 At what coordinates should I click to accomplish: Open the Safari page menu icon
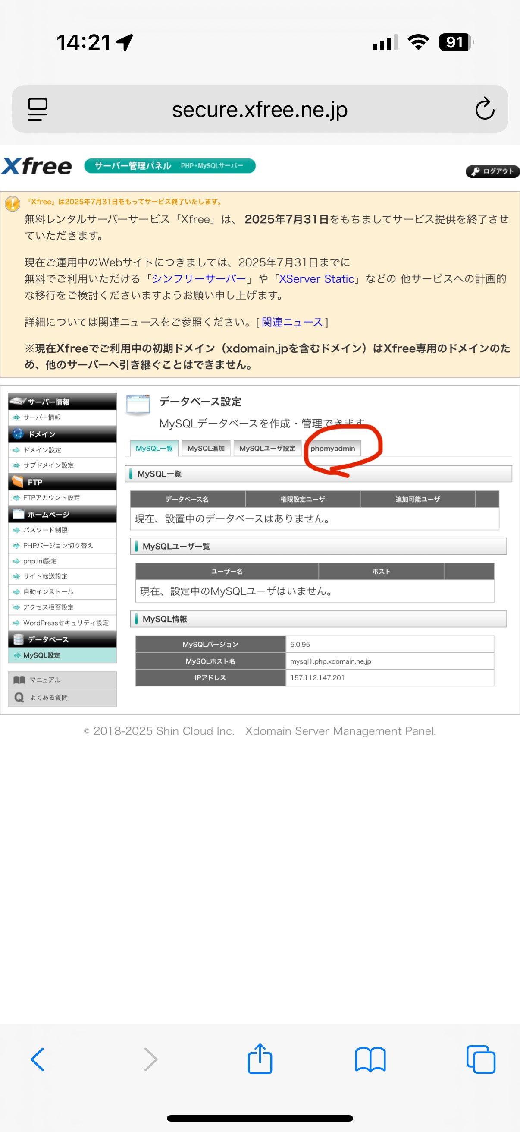click(x=38, y=109)
